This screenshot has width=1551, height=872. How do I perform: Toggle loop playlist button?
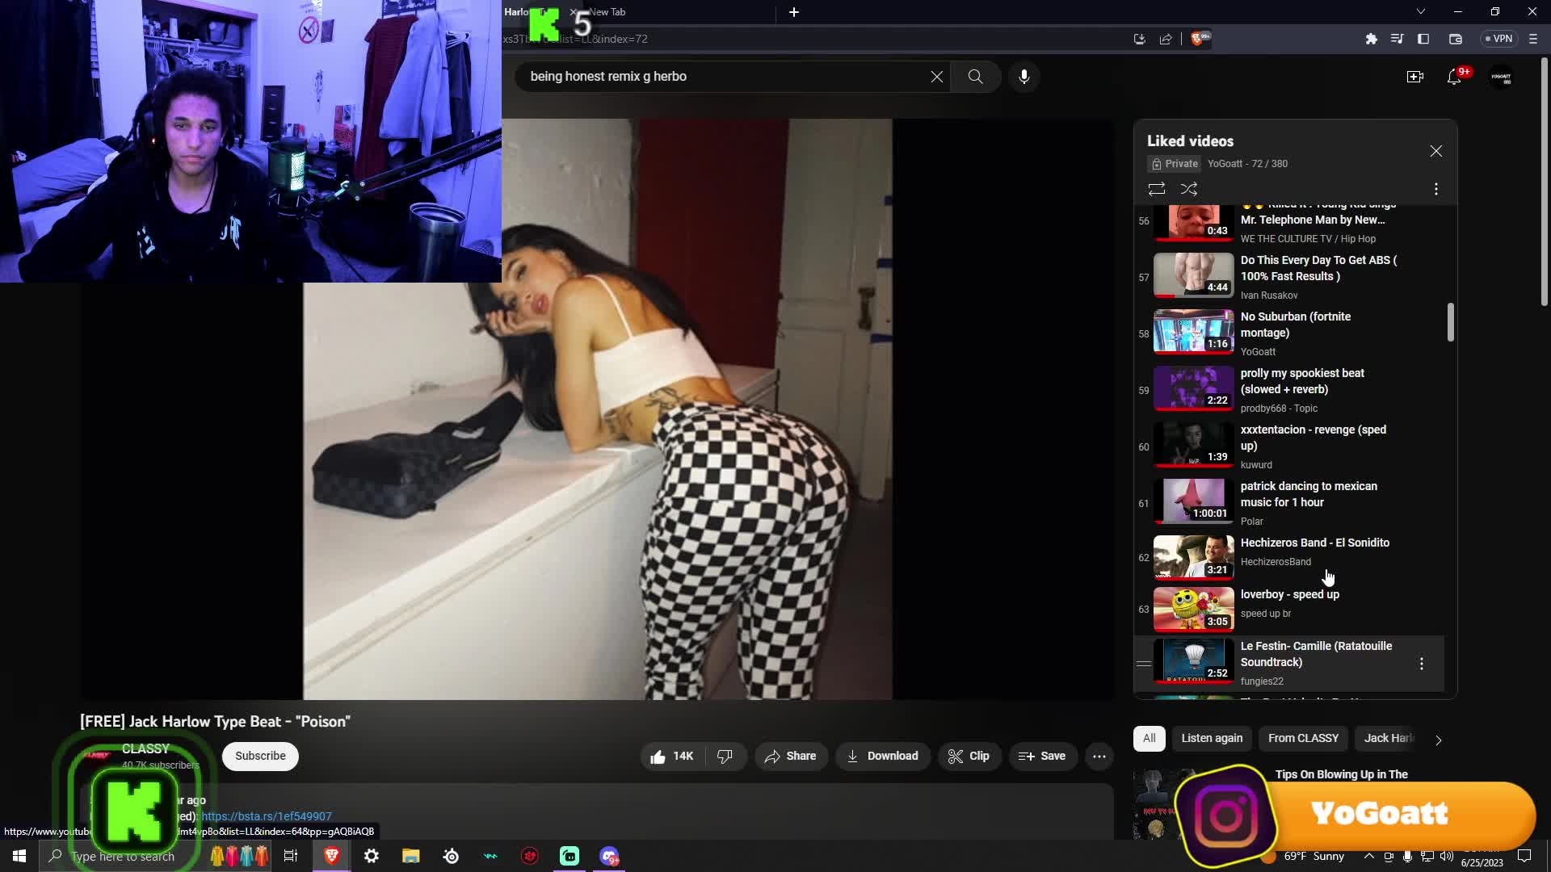pyautogui.click(x=1156, y=189)
